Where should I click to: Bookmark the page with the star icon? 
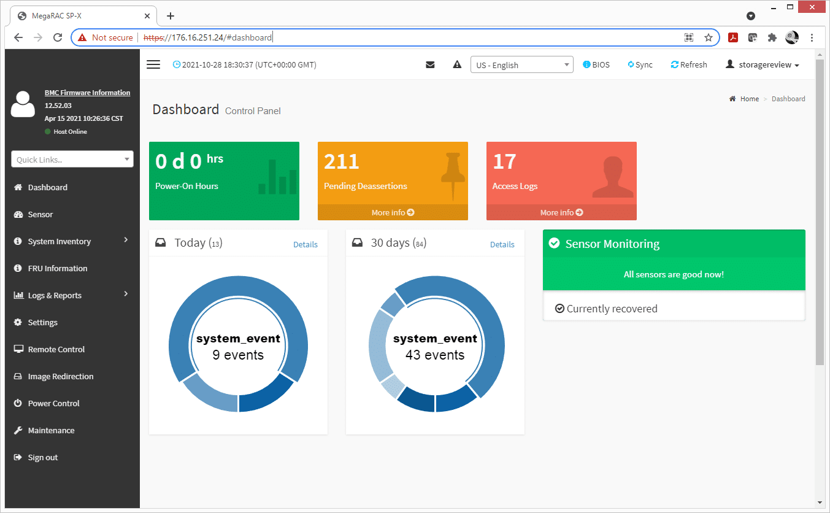[709, 37]
